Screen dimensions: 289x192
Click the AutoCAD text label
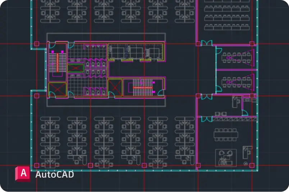coord(54,174)
